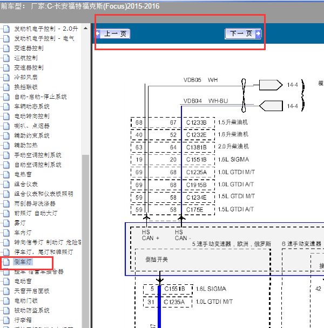This screenshot has height=328, width=324.
Task: Click connector label C175E
Action: (195, 210)
